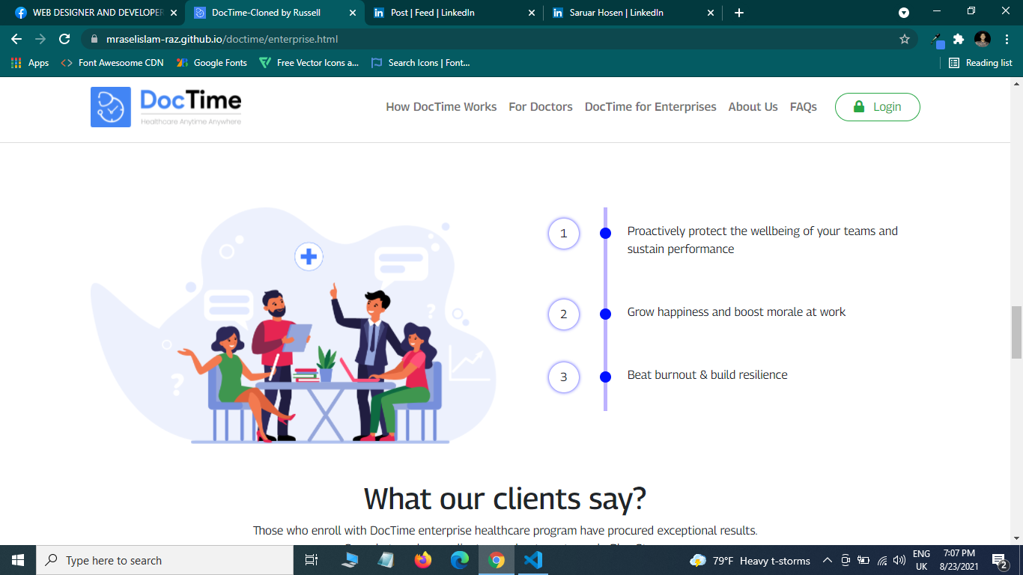
Task: Open the Windows Start menu
Action: pos(18,560)
